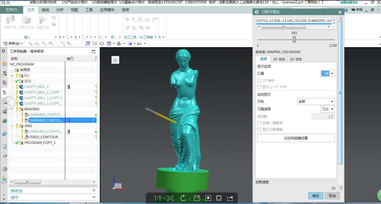The height and width of the screenshot is (204, 381).
Task: Switch to the 工具 ribbon tab
Action: point(89,10)
